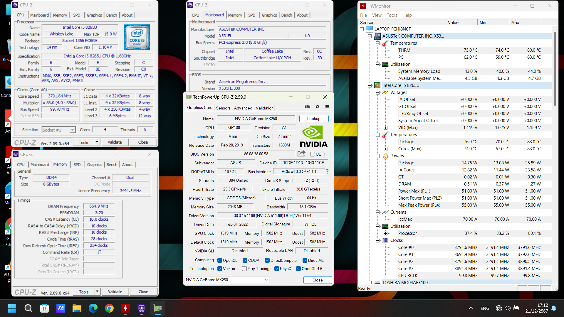
Task: Click the HWMonitor taskbar icon
Action: tap(125, 308)
